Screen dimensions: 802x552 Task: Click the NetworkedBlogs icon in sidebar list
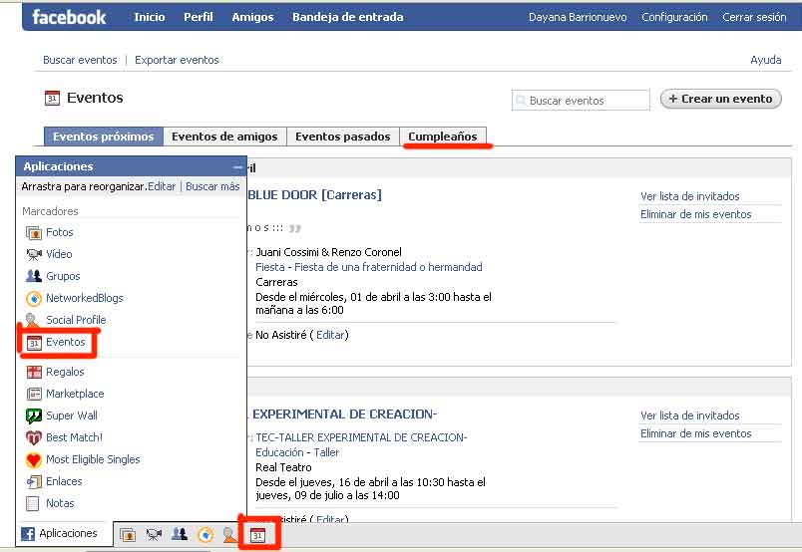pos(34,299)
